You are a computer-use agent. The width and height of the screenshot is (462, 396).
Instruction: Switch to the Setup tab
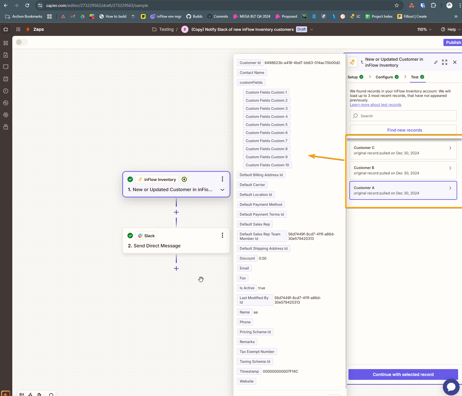[x=355, y=77]
